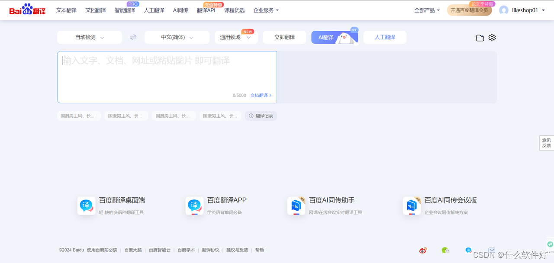Screen dimensions: 554x263
Task: Open the 智能翻译 PRO tab
Action: (x=125, y=10)
